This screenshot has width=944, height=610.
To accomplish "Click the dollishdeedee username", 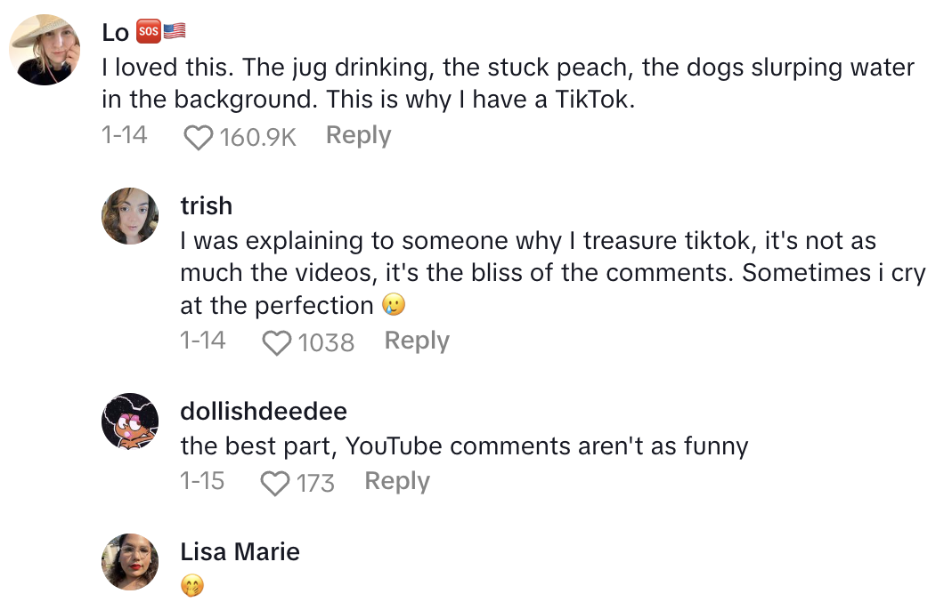I will coord(264,412).
